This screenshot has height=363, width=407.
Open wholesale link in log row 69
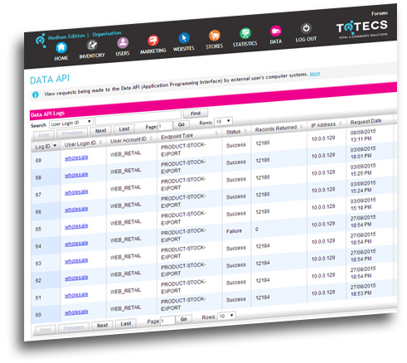point(76,157)
